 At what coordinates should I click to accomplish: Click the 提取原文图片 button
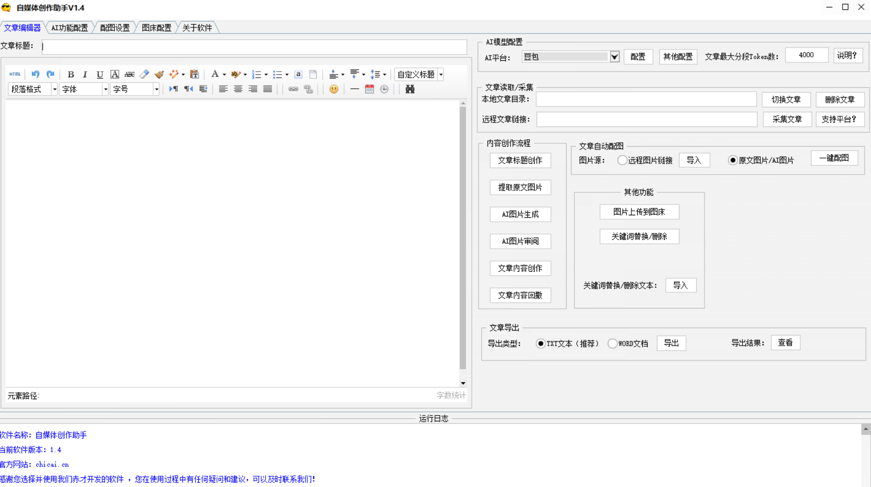coord(520,187)
